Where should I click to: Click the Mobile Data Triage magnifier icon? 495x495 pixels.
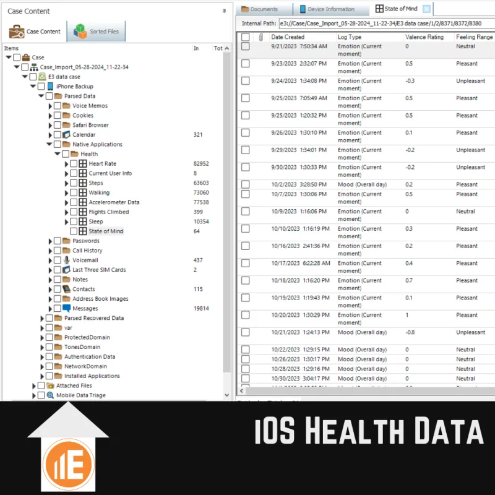tap(50, 395)
